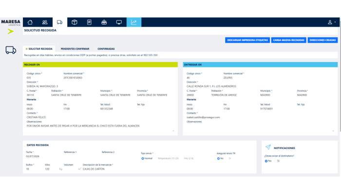
Task: Click Población TORREJÓN DE ARDOZ field
Action: (x=234, y=95)
